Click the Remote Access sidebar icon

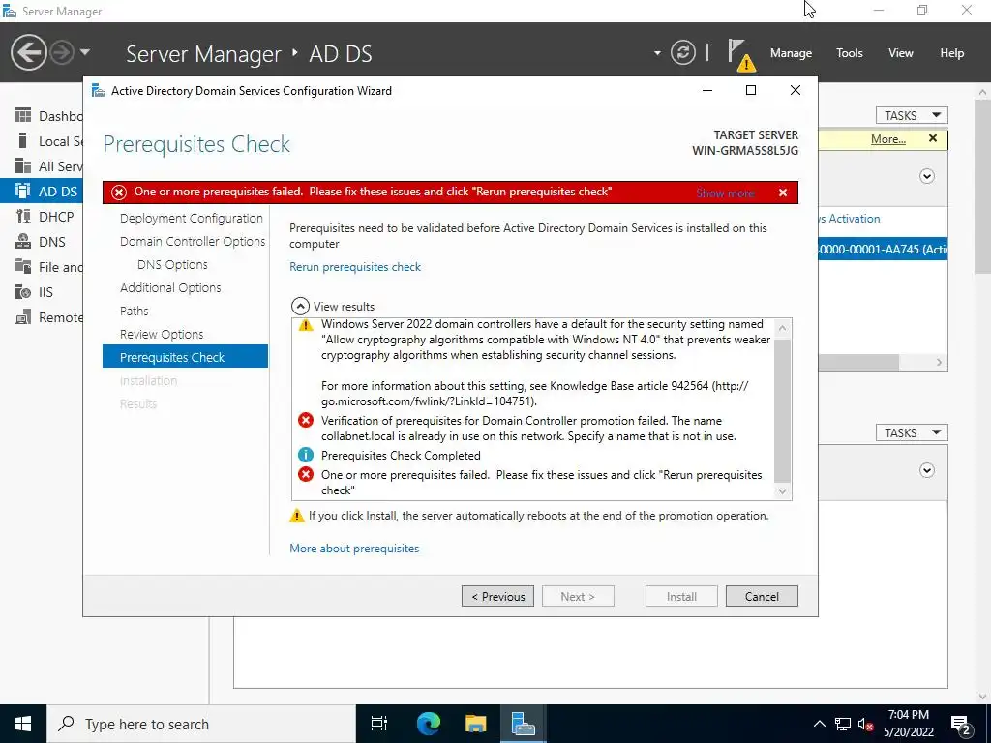[x=23, y=317]
